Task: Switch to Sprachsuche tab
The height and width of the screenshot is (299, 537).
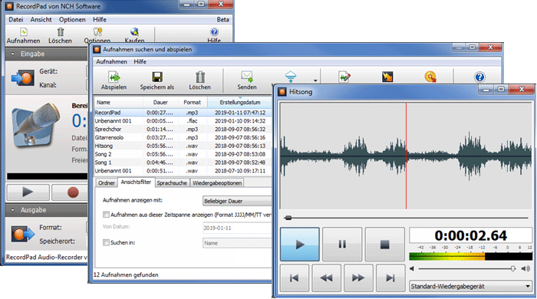Action: click(172, 182)
